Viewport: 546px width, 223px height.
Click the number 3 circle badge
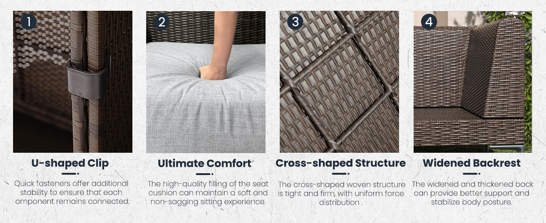295,22
